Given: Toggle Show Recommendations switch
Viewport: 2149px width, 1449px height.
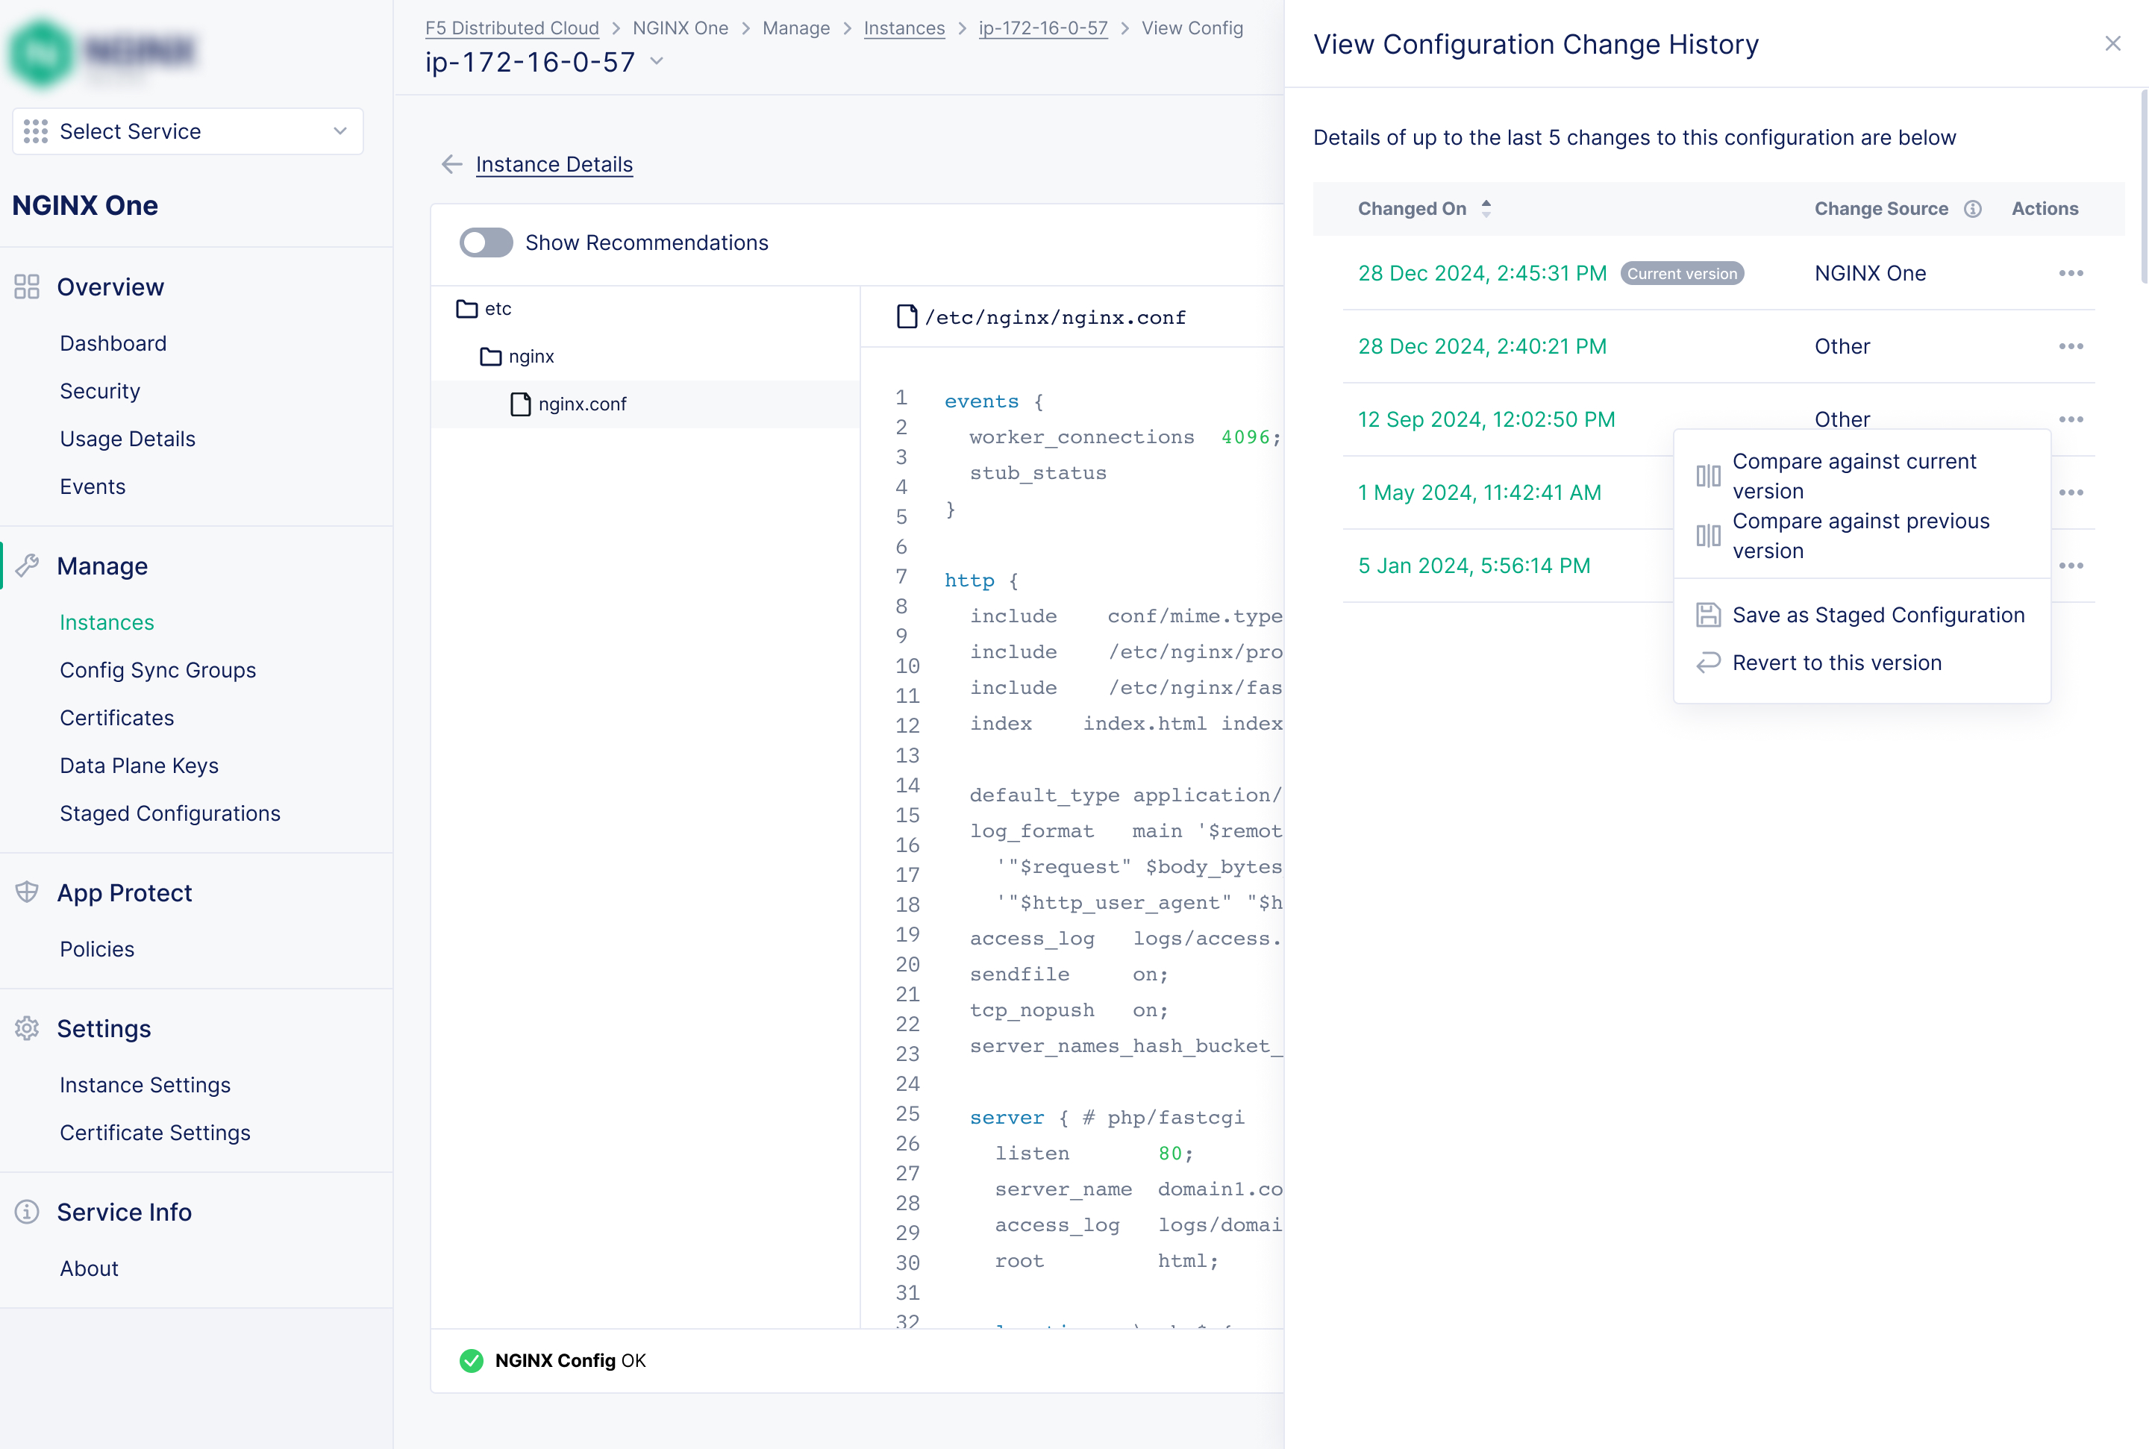Looking at the screenshot, I should tap(486, 243).
